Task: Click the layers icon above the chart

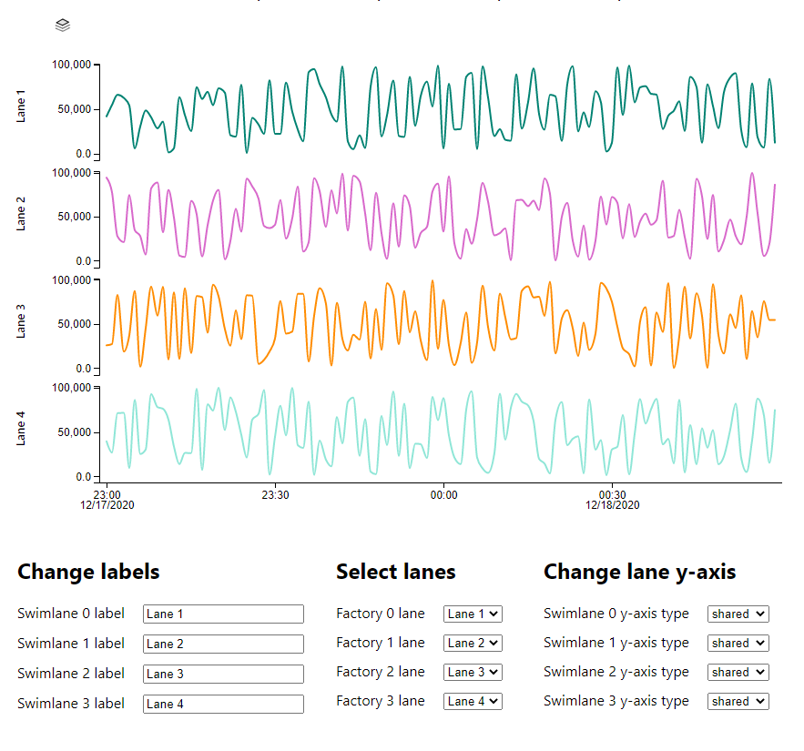Action: [x=62, y=25]
